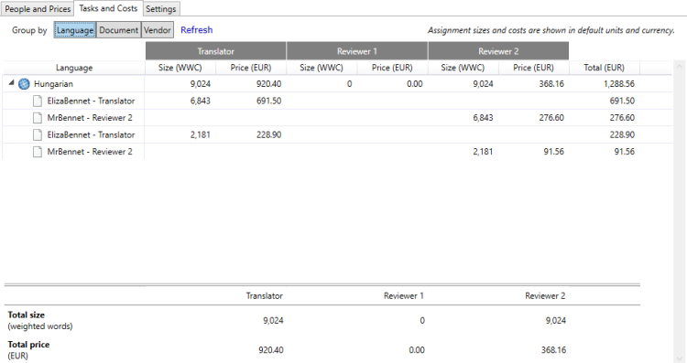This screenshot has height=363, width=687.
Task: Click the Hungarian globe icon
Action: coord(24,84)
